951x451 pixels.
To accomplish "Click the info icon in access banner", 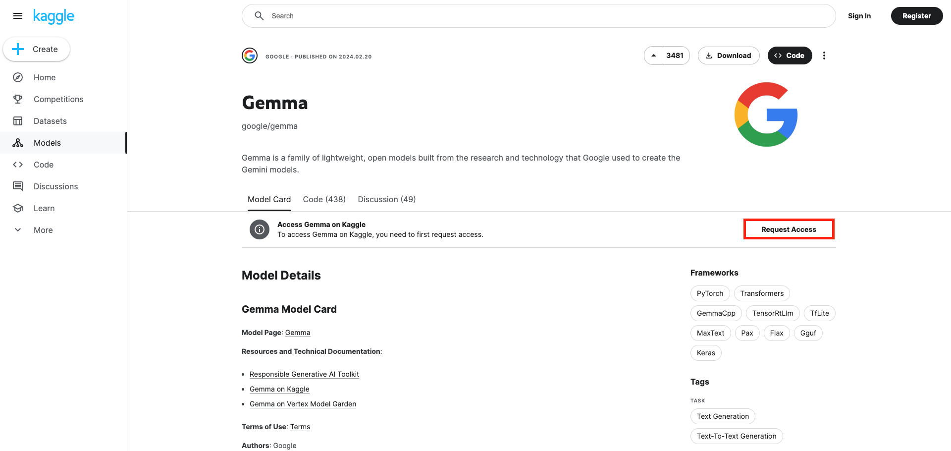I will point(260,229).
